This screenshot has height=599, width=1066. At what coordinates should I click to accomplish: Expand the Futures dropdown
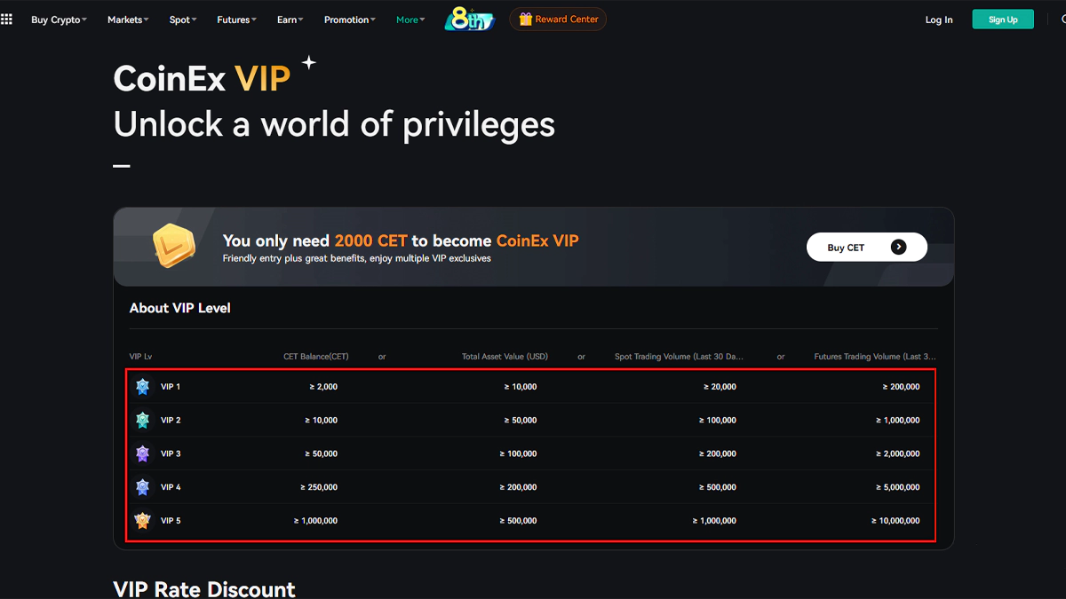pos(236,19)
